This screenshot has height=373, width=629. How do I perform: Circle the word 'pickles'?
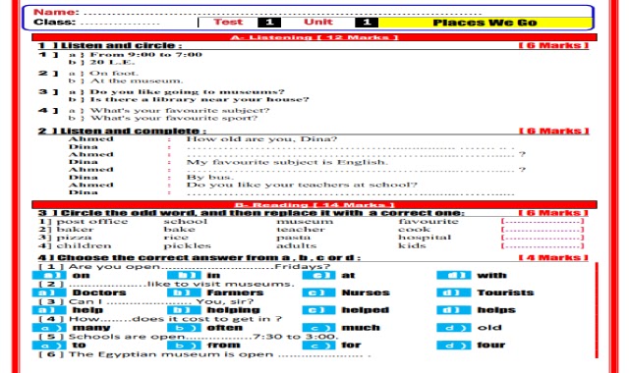coord(187,245)
